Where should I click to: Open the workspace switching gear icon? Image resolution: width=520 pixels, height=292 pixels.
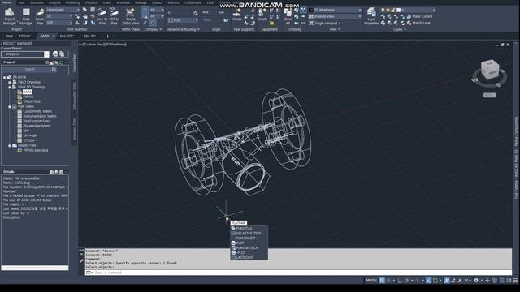pyautogui.click(x=476, y=281)
